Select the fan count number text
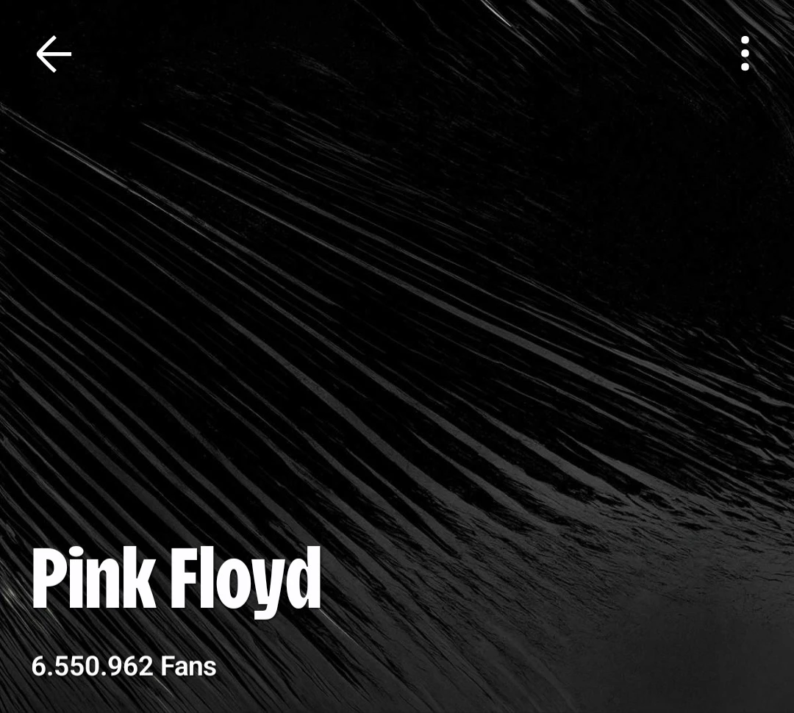 click(92, 666)
